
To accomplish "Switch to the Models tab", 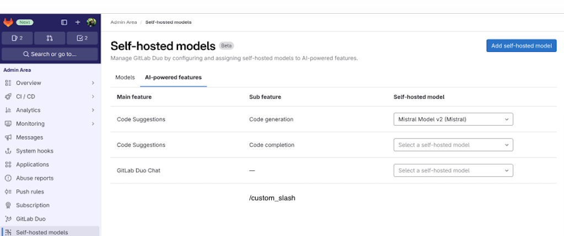I will [125, 77].
